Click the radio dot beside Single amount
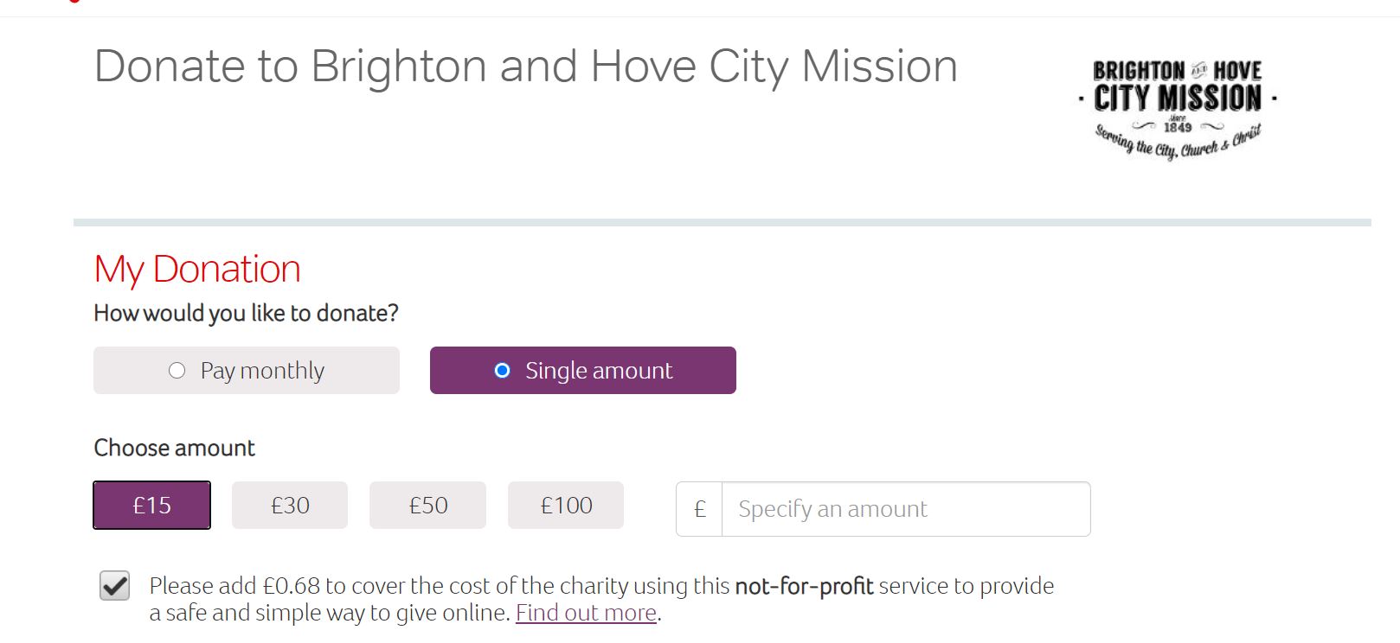The image size is (1400, 643). [x=502, y=371]
